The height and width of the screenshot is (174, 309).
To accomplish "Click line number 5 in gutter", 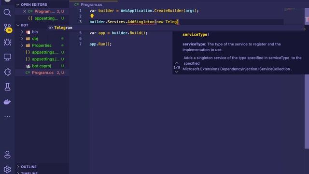I will click(81, 33).
